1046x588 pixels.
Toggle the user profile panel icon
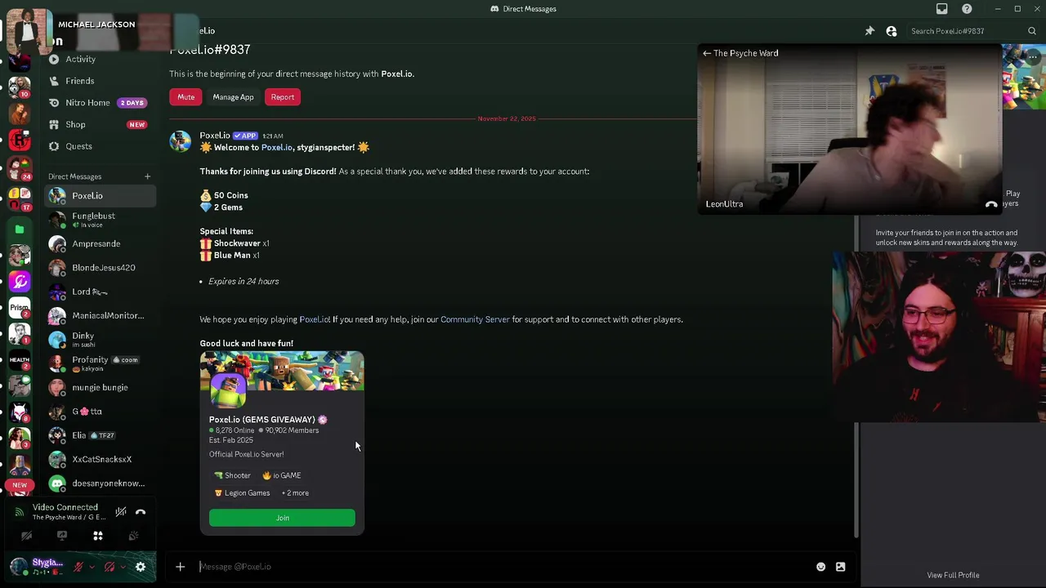(892, 31)
